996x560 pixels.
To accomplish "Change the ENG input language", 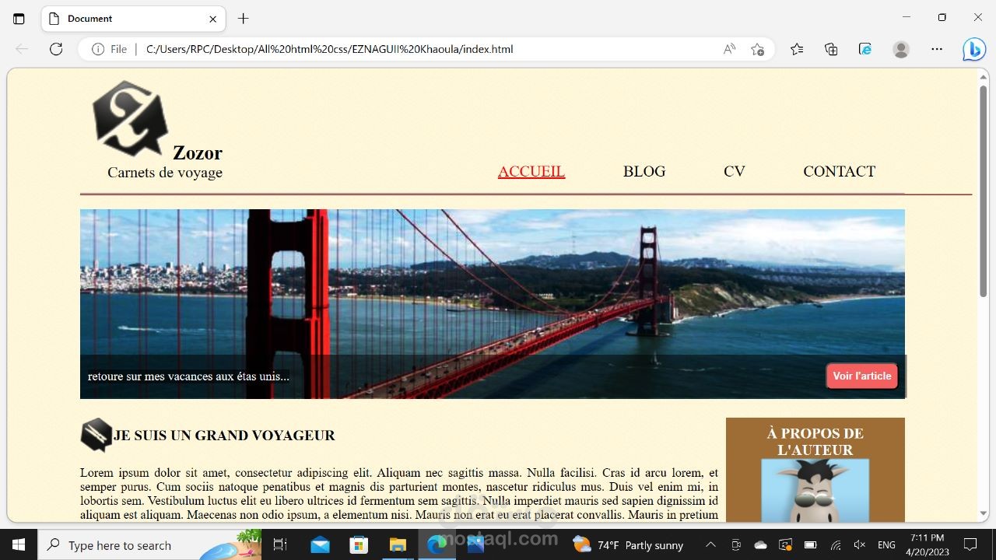I will click(x=886, y=544).
